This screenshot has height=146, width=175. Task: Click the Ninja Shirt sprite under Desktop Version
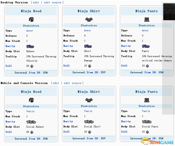pos(89,19)
